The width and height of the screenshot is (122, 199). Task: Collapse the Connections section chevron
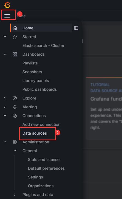click(5, 116)
